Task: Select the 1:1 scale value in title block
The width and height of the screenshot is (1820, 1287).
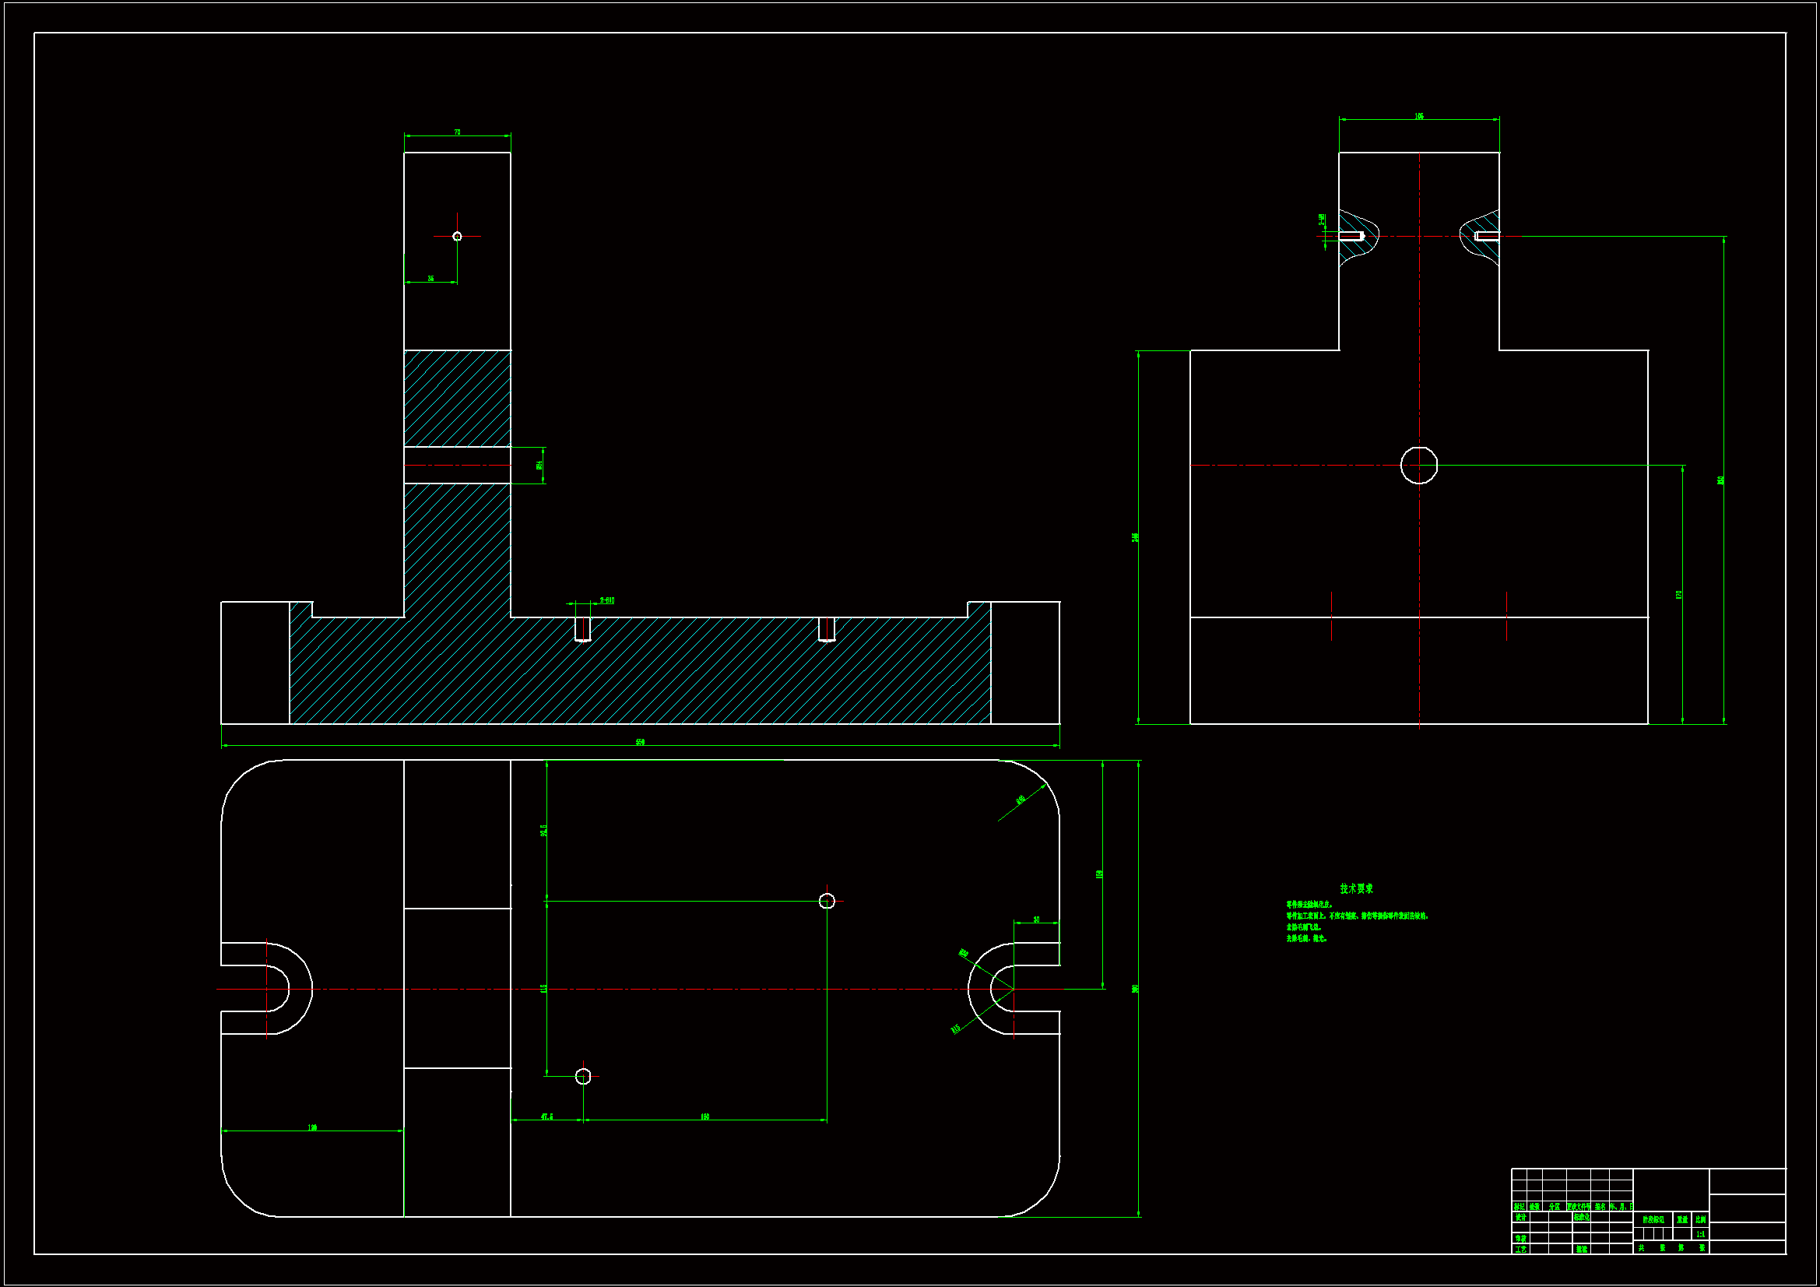Action: tap(1700, 1234)
